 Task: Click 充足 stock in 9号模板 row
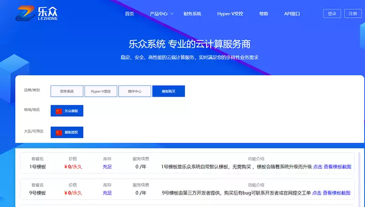coord(107,193)
